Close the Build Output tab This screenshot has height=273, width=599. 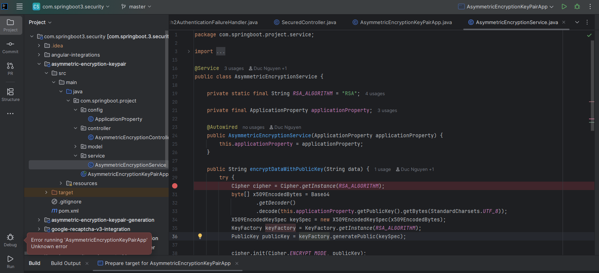(87, 263)
